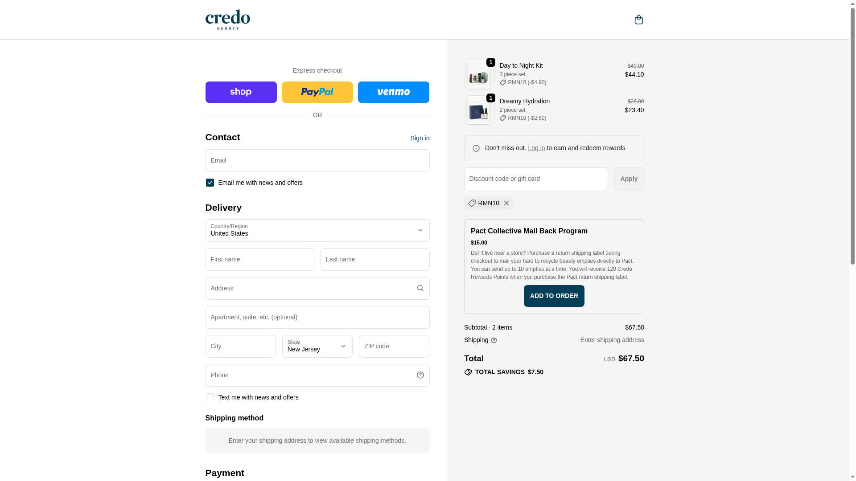Add Pact Mail Back Program to order

[x=554, y=296]
